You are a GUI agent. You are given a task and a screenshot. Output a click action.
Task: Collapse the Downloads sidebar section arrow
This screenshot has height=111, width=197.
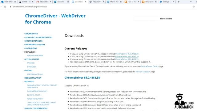[23, 52]
